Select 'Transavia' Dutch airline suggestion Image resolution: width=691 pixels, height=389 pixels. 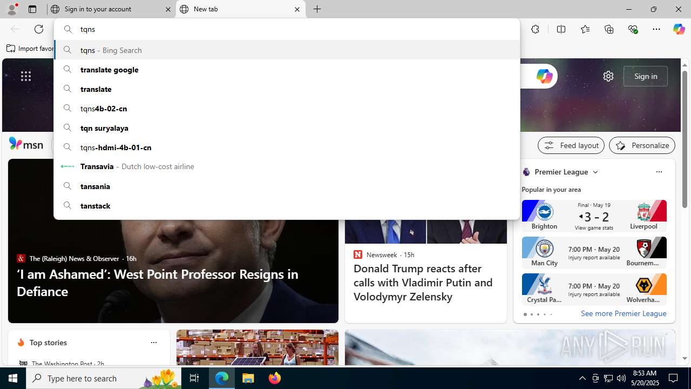click(x=287, y=166)
